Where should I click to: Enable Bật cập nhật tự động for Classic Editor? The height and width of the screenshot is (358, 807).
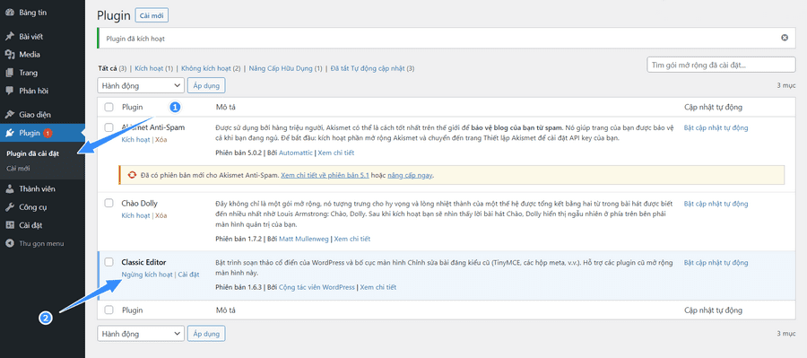pos(716,263)
